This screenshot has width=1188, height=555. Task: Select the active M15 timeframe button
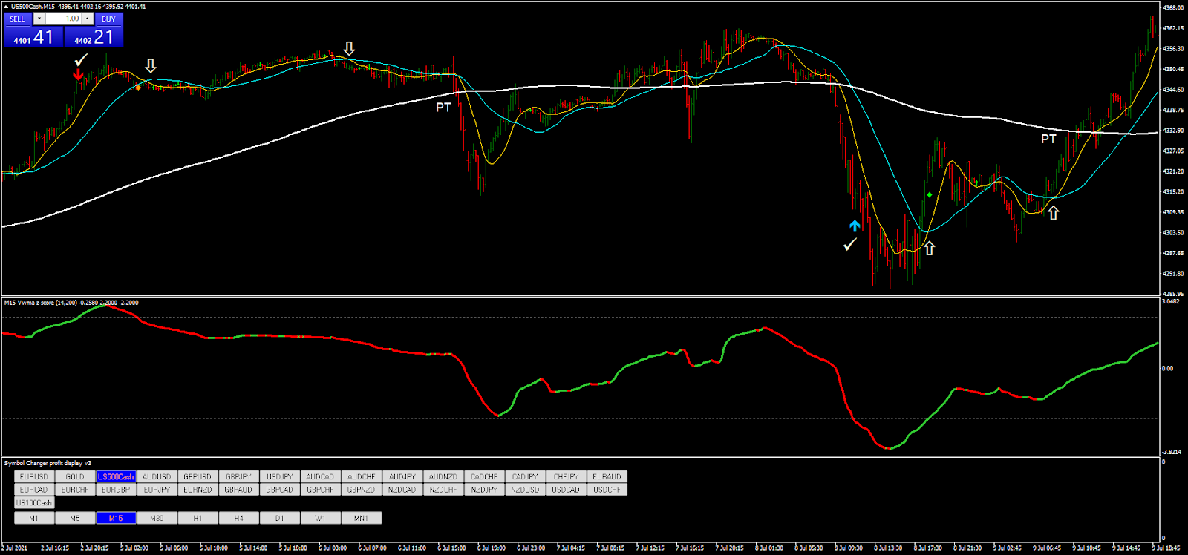[x=116, y=518]
